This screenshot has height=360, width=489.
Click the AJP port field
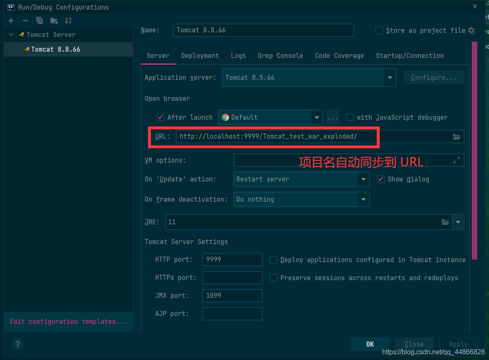(233, 314)
